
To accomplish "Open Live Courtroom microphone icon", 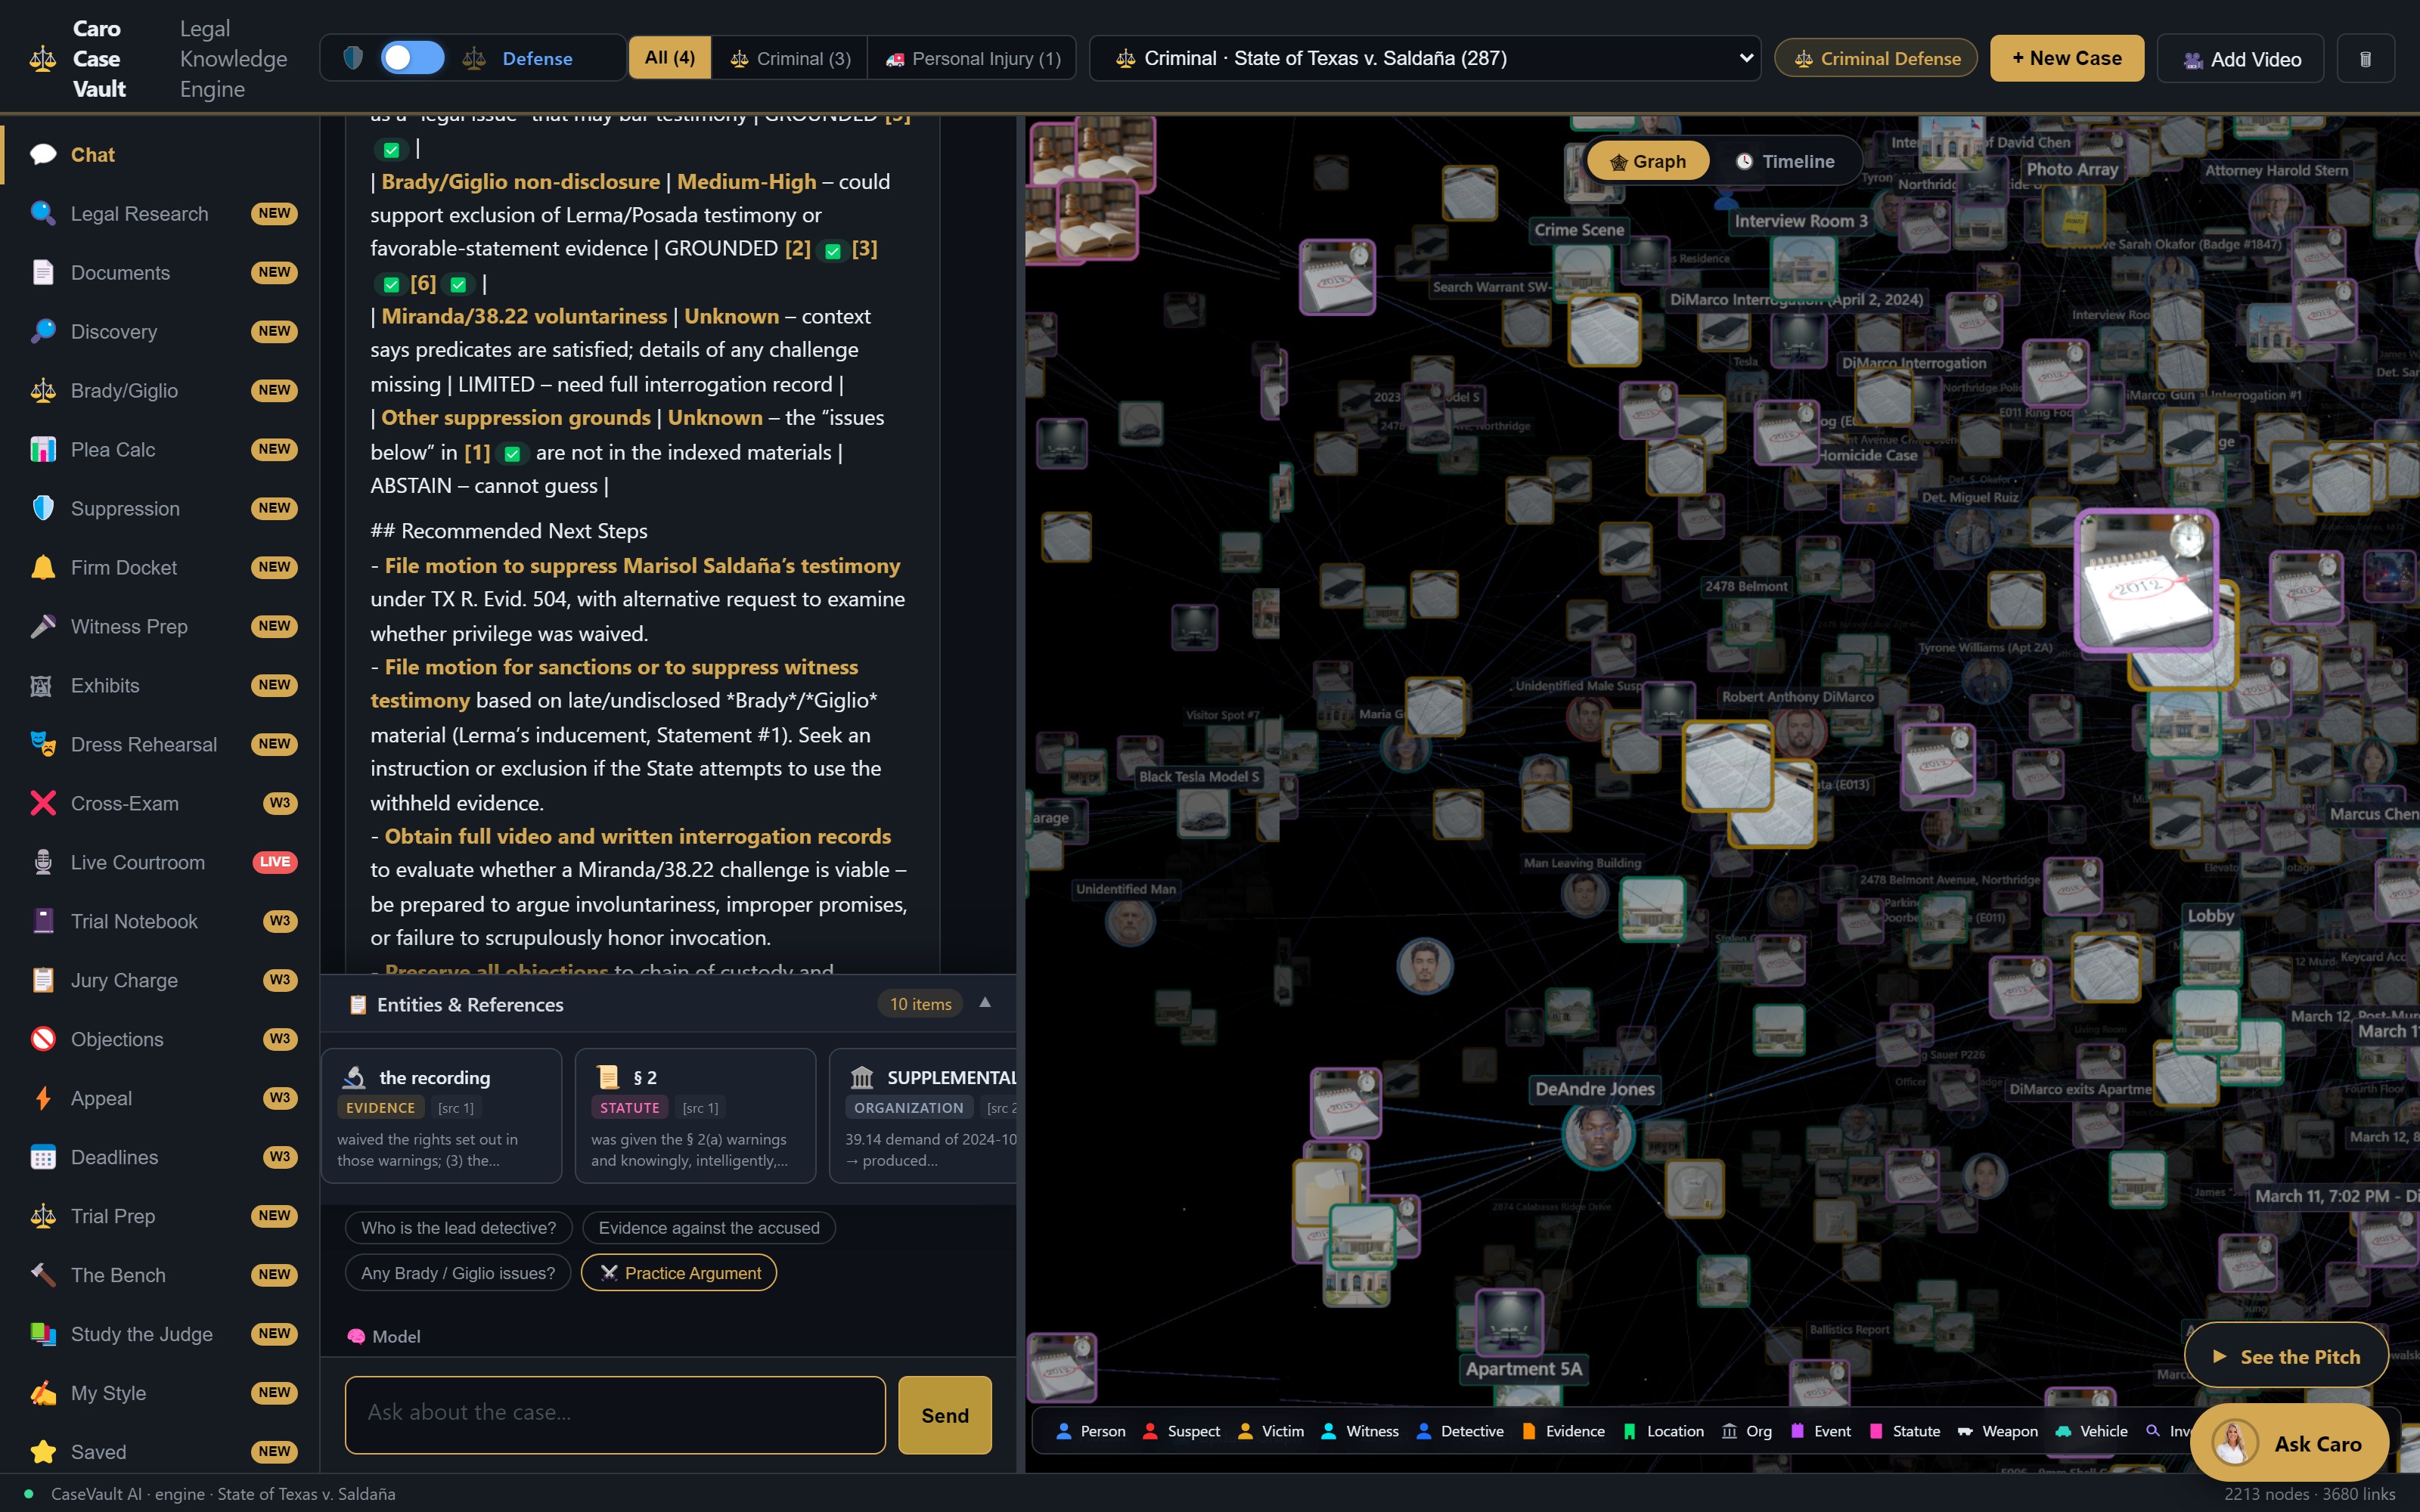I will pos(43,862).
